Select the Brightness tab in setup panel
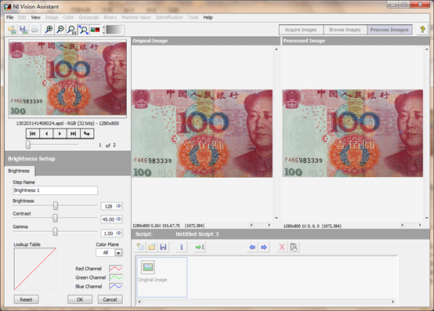The height and width of the screenshot is (311, 434). [19, 171]
